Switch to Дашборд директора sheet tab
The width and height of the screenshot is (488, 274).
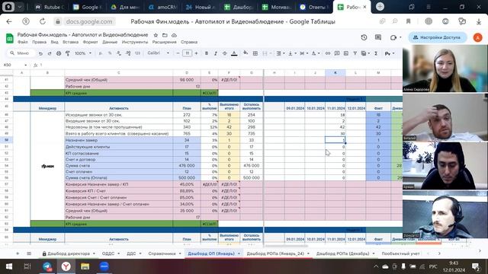(x=69, y=253)
